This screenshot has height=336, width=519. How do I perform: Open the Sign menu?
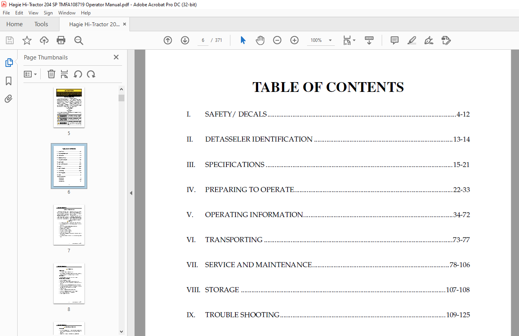[48, 13]
